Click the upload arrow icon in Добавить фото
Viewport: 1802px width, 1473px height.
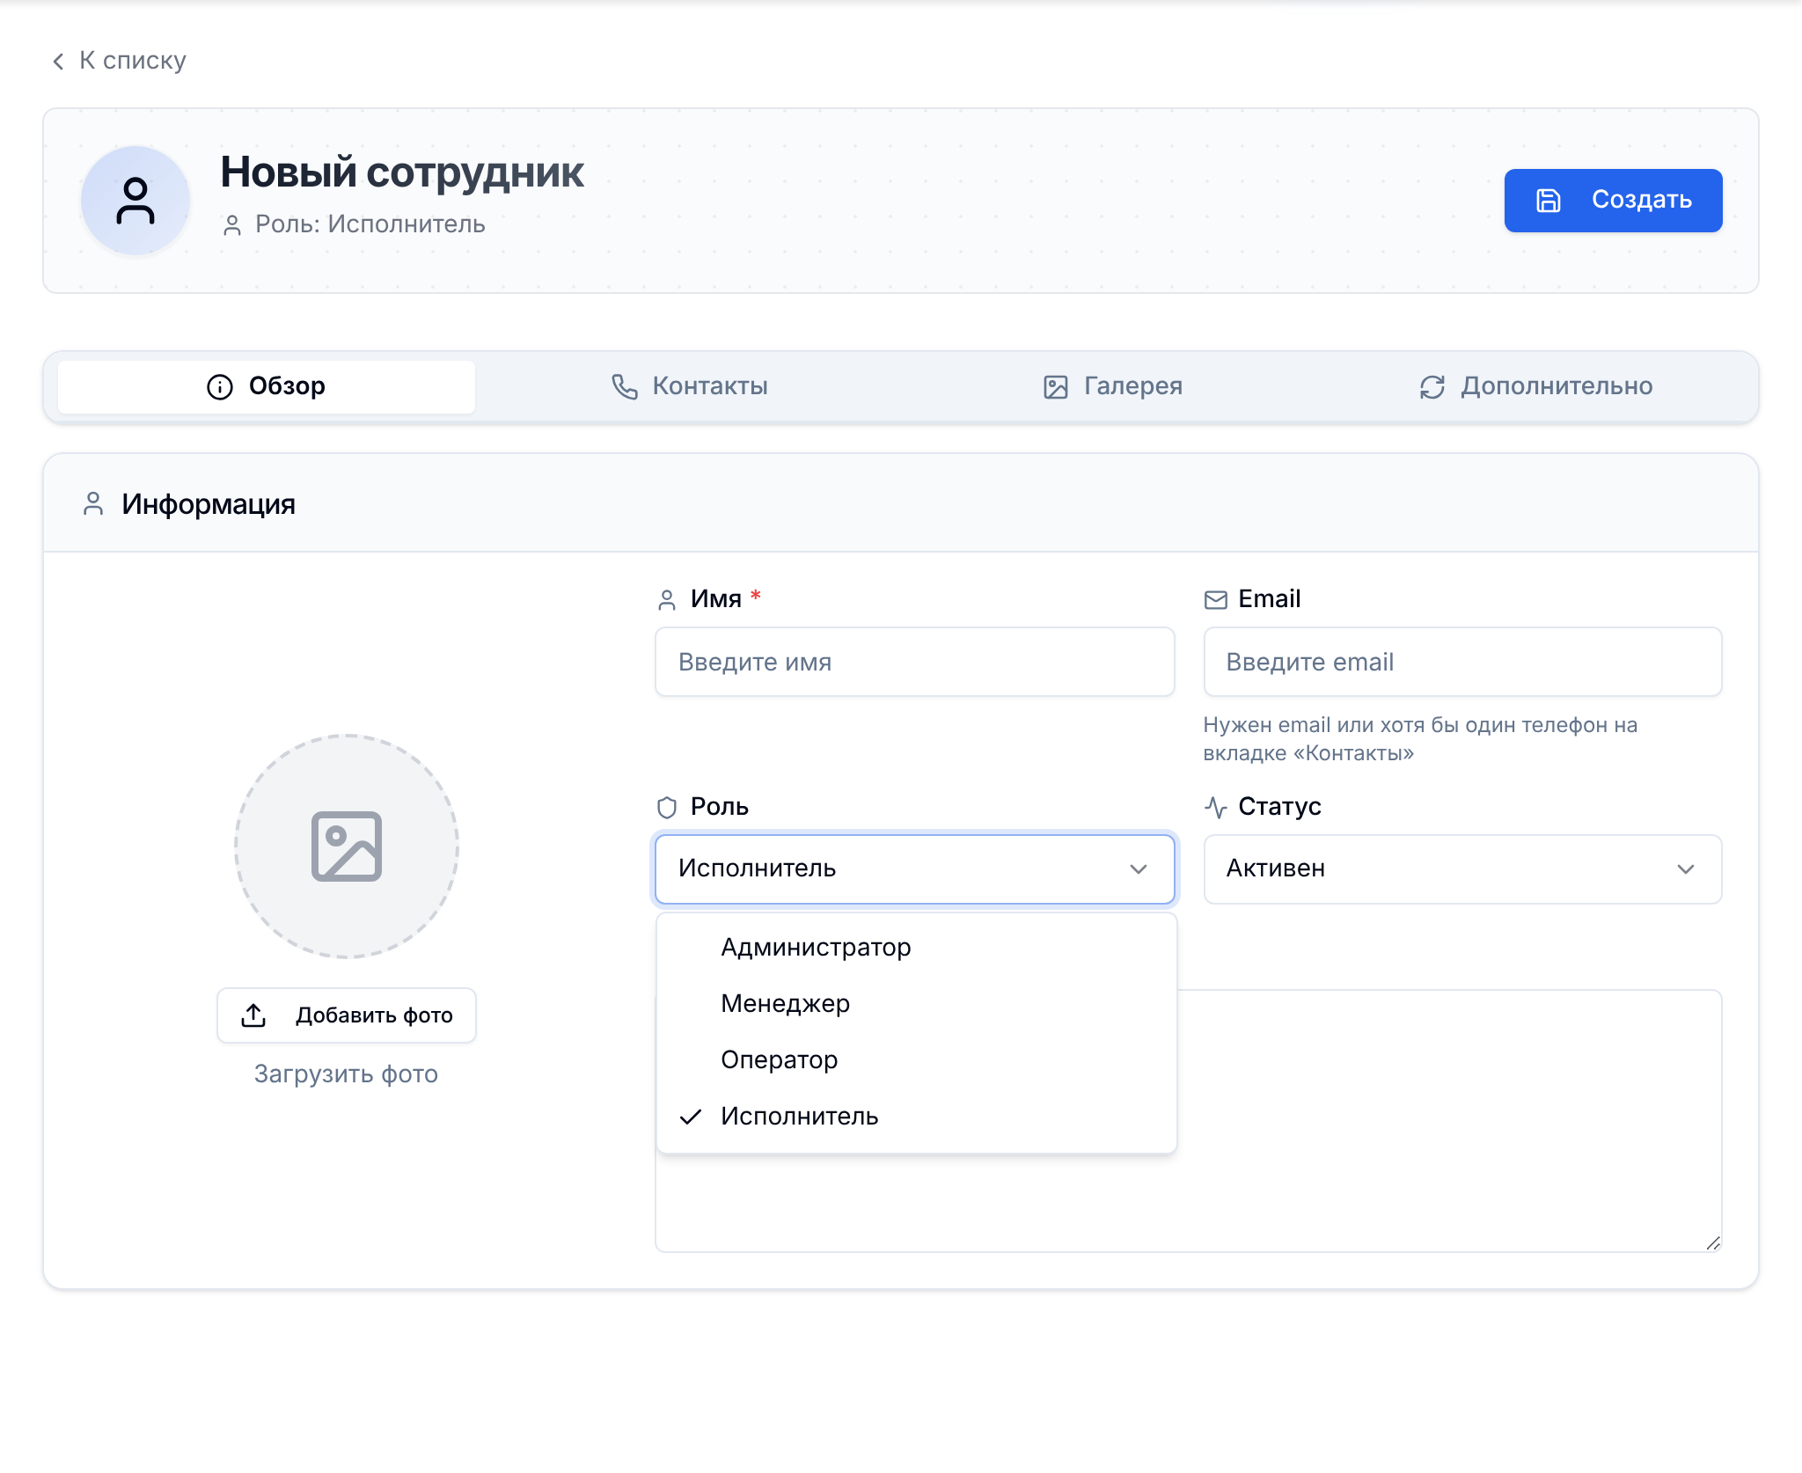[253, 1015]
